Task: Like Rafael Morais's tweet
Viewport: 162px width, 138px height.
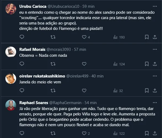Action: [84, 64]
